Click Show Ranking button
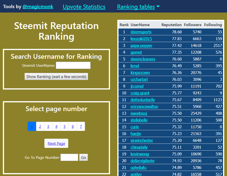 [56, 76]
